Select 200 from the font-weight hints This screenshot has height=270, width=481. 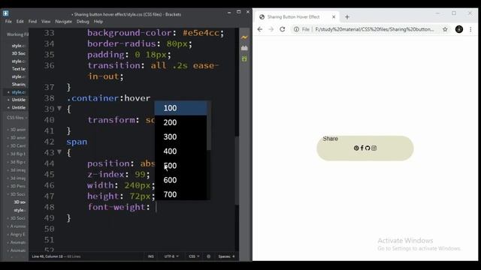pyautogui.click(x=180, y=122)
